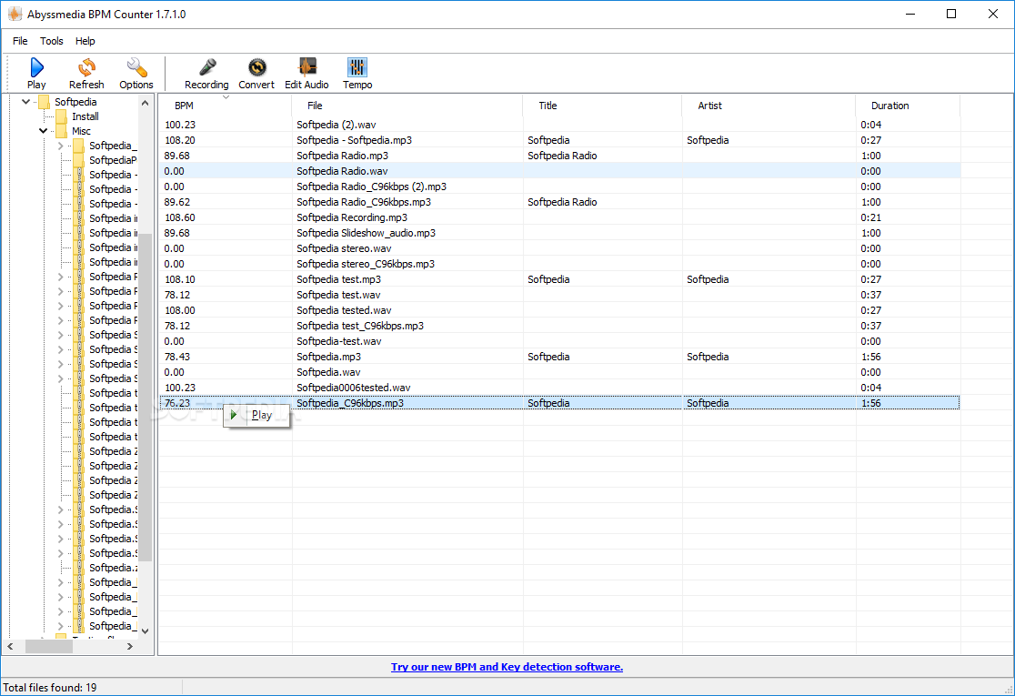Open the BPM and Key detection software link
The width and height of the screenshot is (1015, 696).
pyautogui.click(x=507, y=667)
